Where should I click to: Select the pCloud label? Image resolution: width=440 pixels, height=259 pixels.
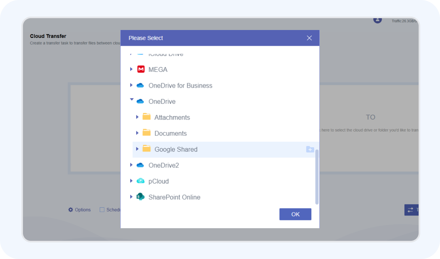(159, 182)
